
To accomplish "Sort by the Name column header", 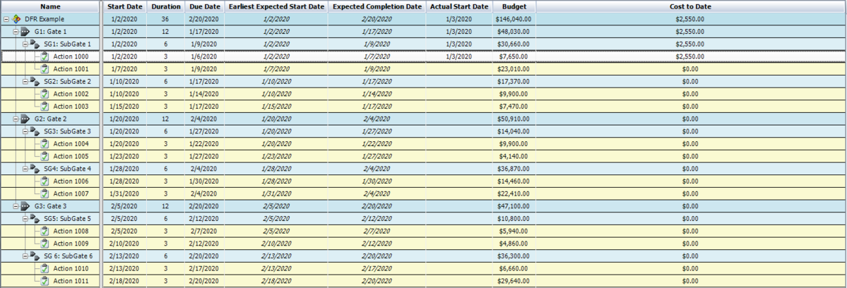I will pyautogui.click(x=49, y=6).
